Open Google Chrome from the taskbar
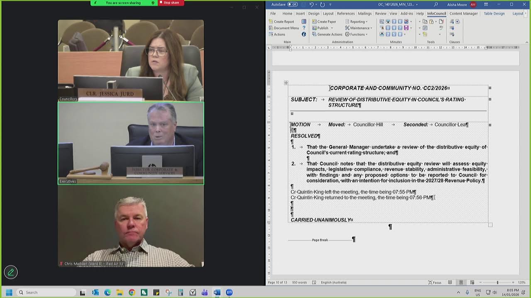Viewport: 531px width, 298px height. 132,292
